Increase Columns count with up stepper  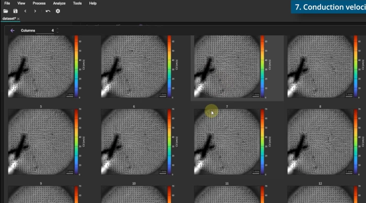point(58,29)
